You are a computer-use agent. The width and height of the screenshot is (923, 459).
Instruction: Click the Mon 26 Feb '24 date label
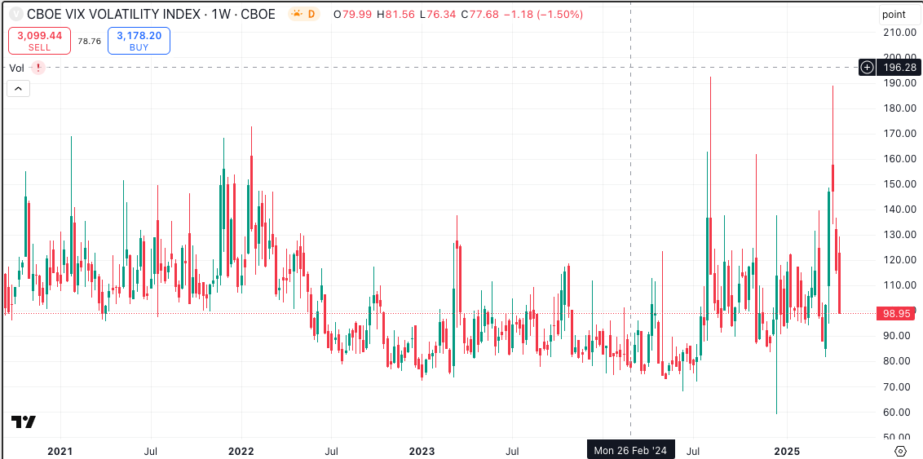pos(630,451)
